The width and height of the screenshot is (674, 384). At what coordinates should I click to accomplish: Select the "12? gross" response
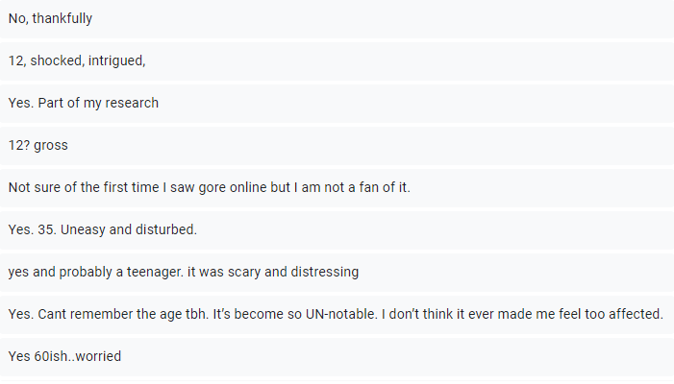[37, 145]
